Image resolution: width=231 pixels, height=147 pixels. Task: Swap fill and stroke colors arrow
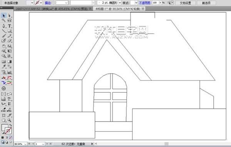pyautogui.click(x=11, y=125)
